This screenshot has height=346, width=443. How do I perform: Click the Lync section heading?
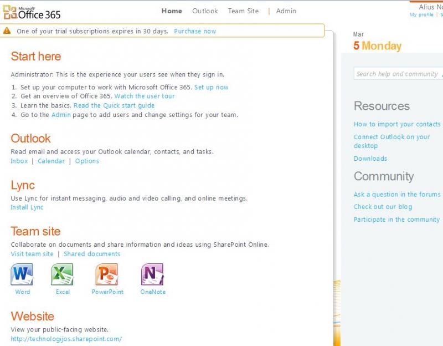pos(23,185)
